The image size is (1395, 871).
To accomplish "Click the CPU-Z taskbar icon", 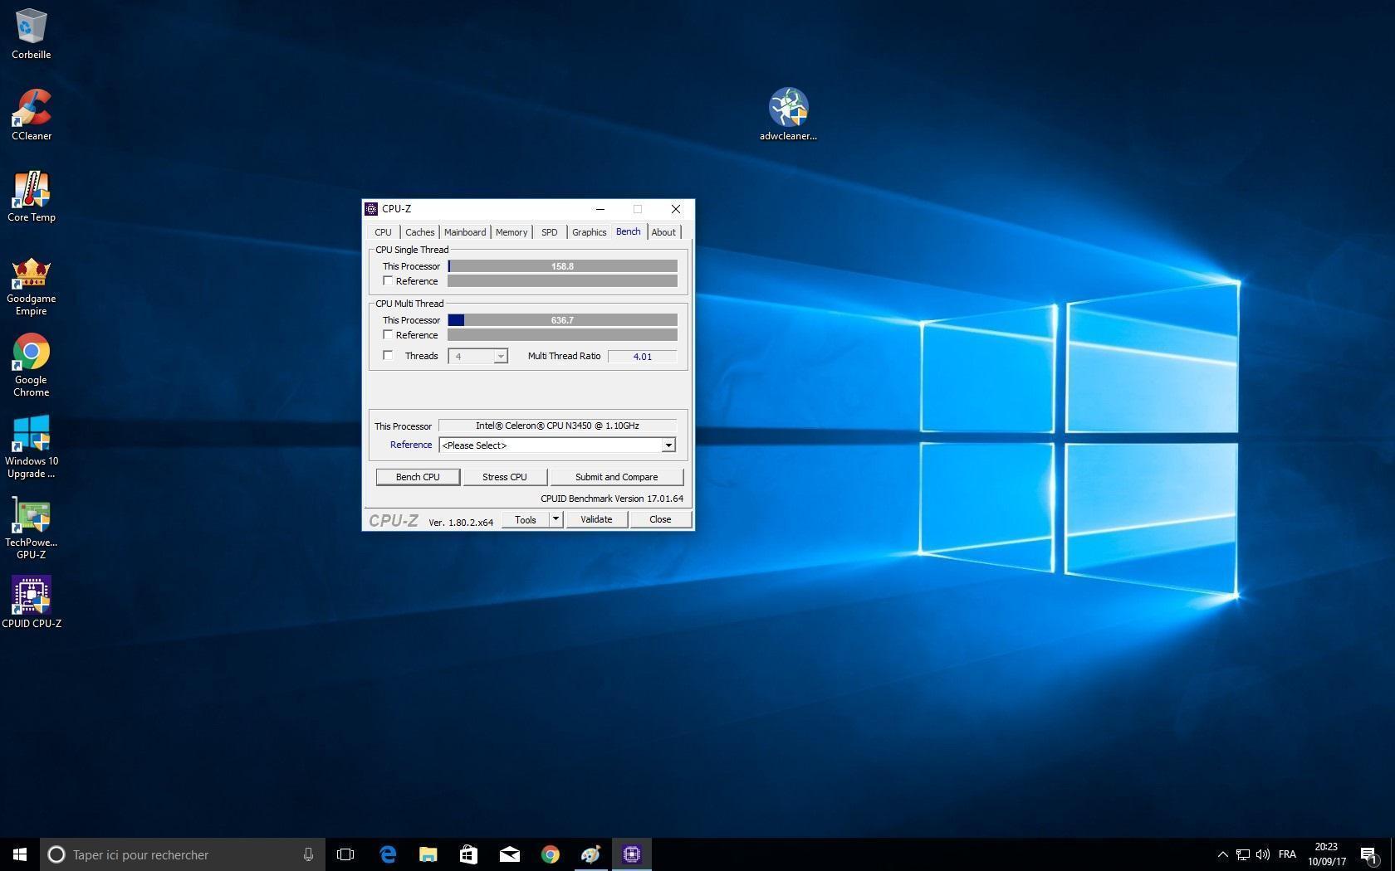I will (x=632, y=854).
